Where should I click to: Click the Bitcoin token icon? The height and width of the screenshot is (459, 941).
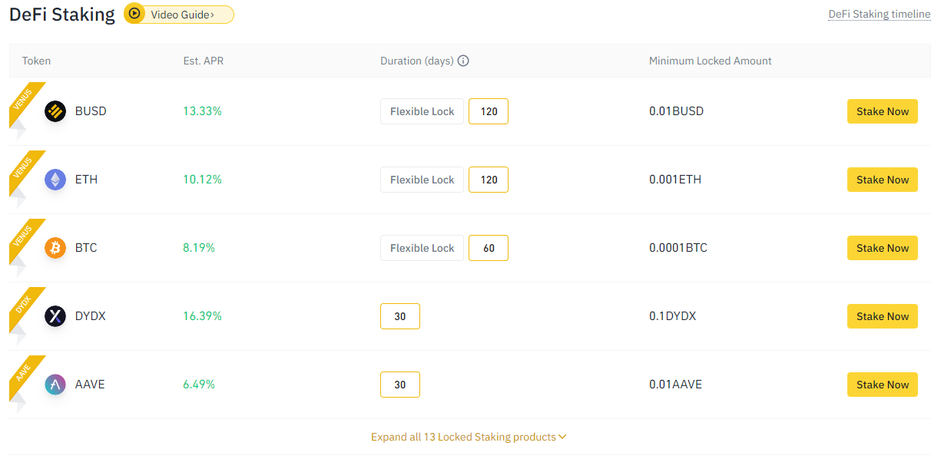[x=55, y=248]
